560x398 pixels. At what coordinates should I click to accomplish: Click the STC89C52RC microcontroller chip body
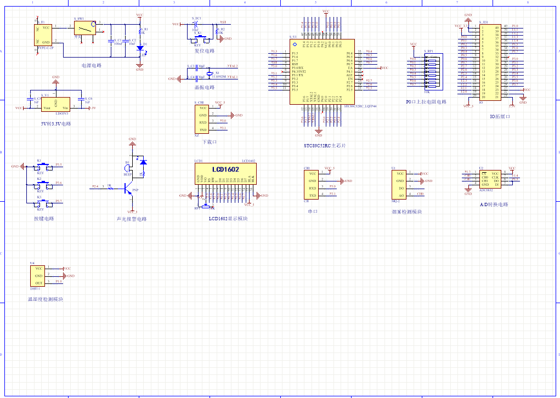coord(322,71)
